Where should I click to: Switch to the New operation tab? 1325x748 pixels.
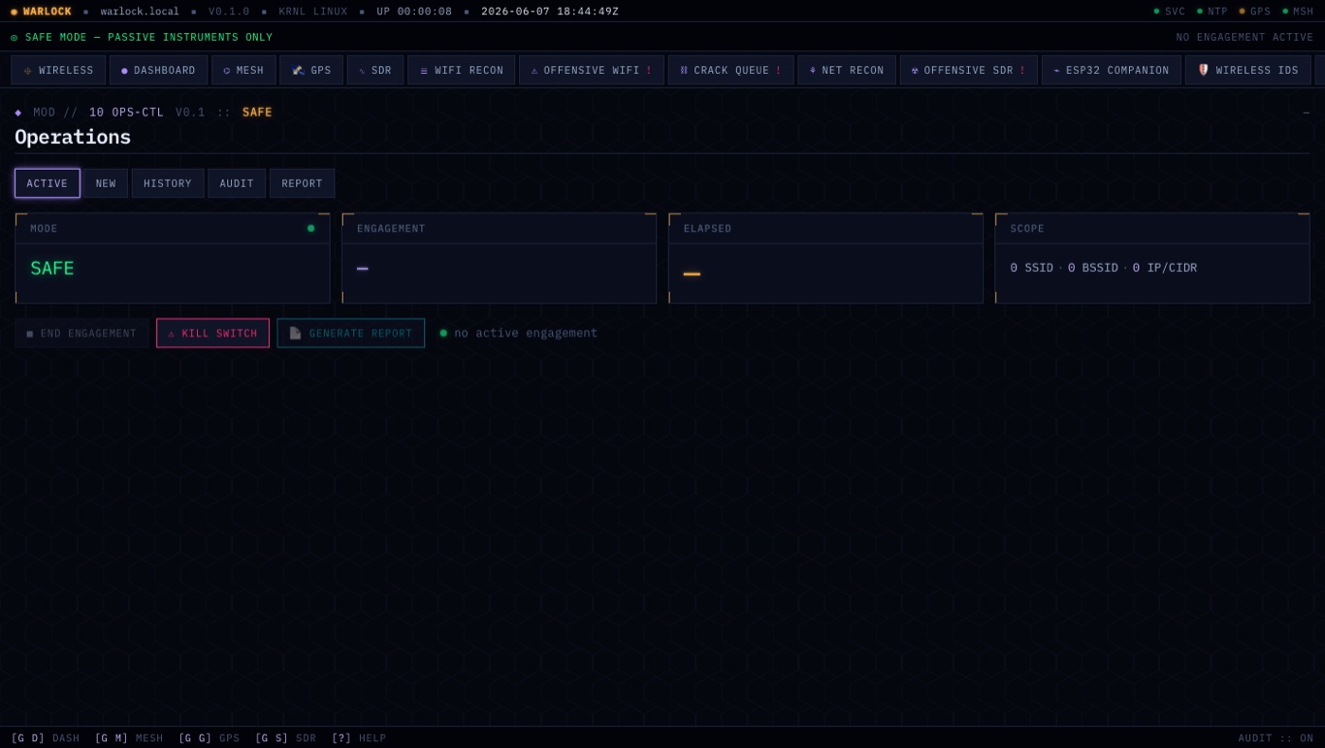106,183
